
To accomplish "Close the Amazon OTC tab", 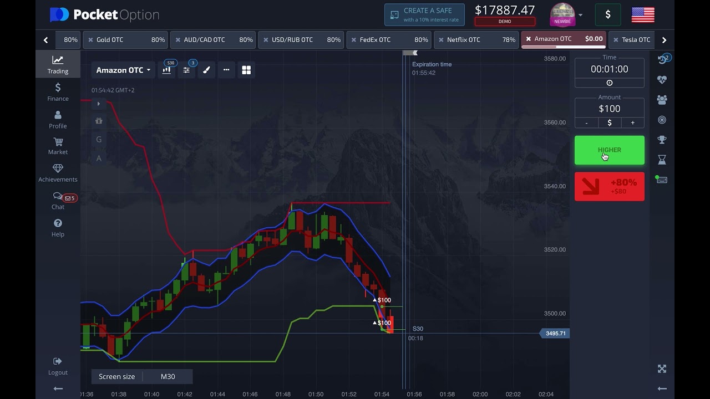I will click(529, 39).
